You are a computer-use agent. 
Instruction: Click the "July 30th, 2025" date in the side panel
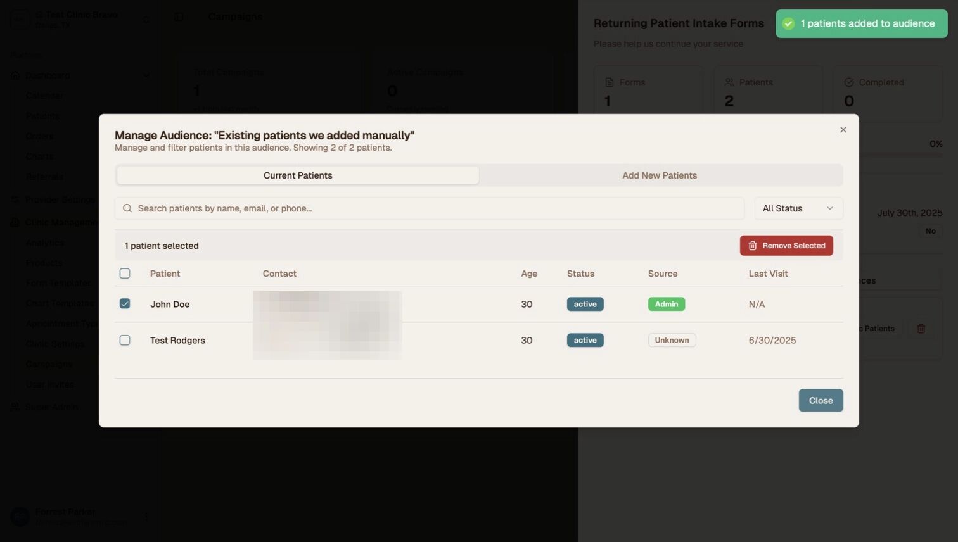click(910, 213)
